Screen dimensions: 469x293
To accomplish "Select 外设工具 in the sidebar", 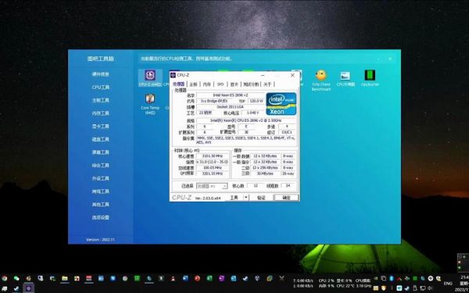I will (x=101, y=178).
